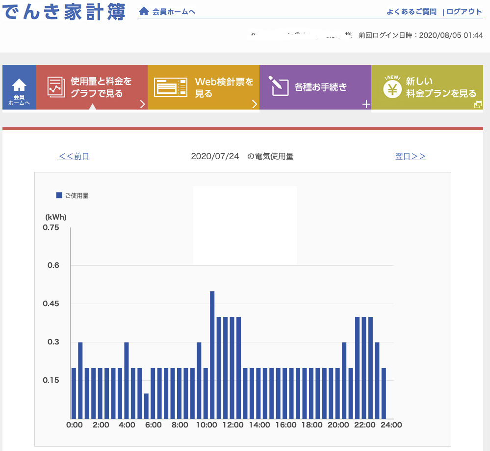Click ログアウト to sign out
The image size is (490, 451).
[464, 12]
